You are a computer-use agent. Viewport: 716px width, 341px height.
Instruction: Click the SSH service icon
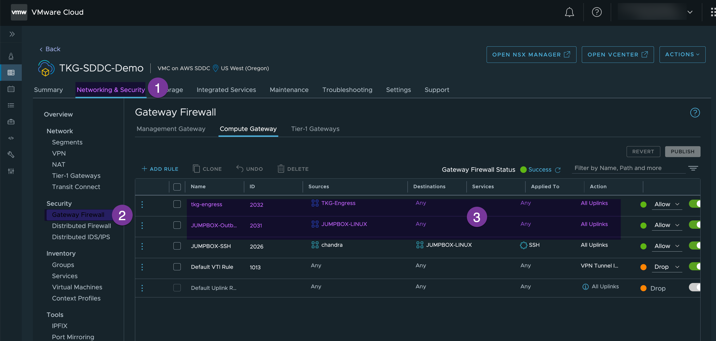tap(523, 245)
